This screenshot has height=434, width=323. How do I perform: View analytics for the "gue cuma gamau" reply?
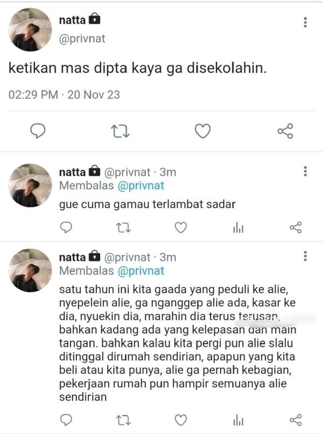tap(238, 227)
